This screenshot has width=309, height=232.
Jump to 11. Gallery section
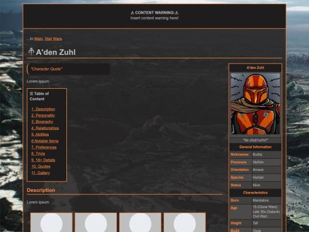point(41,173)
